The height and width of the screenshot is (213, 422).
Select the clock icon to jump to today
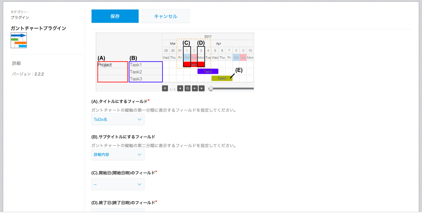pyautogui.click(x=188, y=88)
